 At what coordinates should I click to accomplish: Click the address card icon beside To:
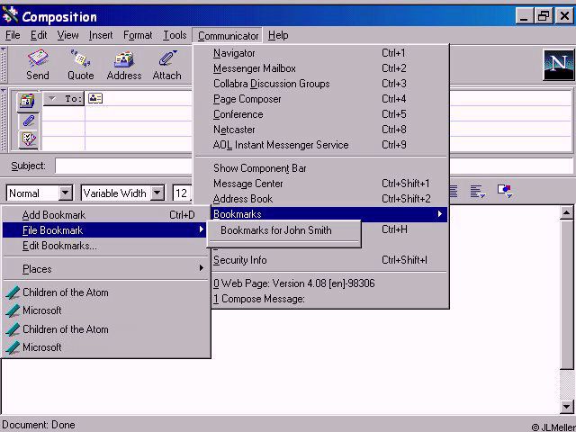coord(95,98)
